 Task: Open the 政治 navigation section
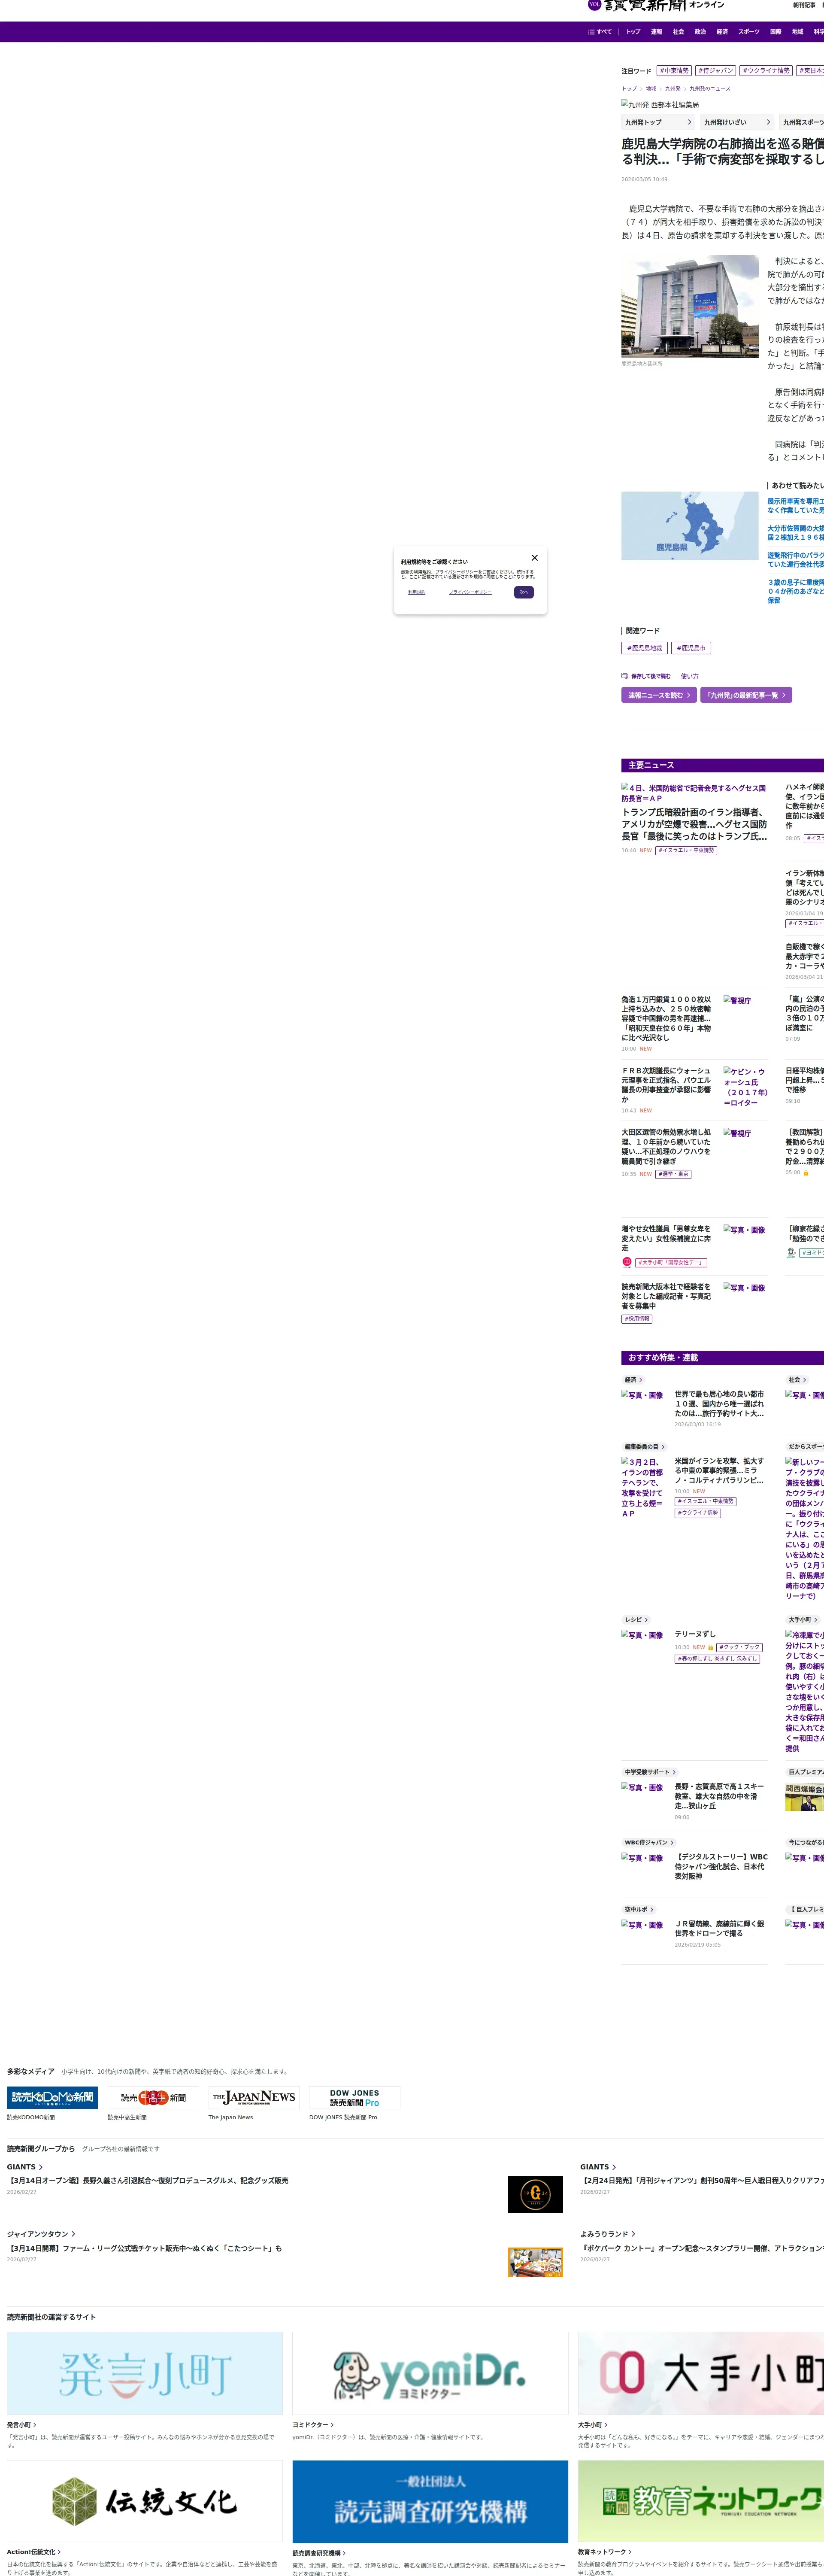tap(700, 32)
